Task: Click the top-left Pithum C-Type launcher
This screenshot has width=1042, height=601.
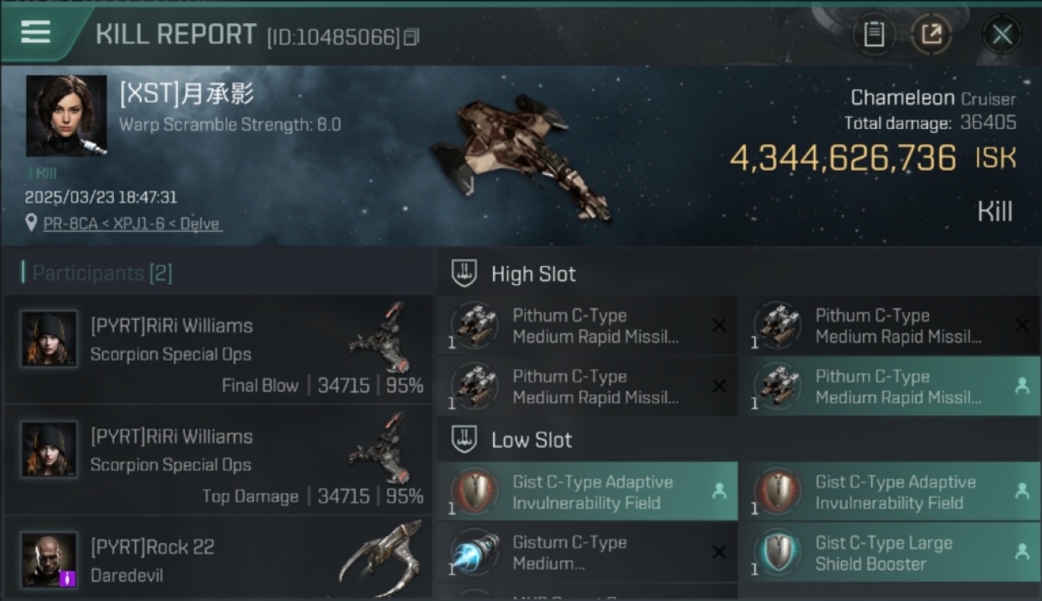Action: pos(588,325)
